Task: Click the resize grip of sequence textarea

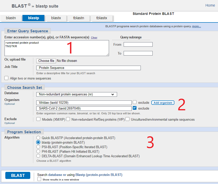Action: pyautogui.click(x=107, y=55)
